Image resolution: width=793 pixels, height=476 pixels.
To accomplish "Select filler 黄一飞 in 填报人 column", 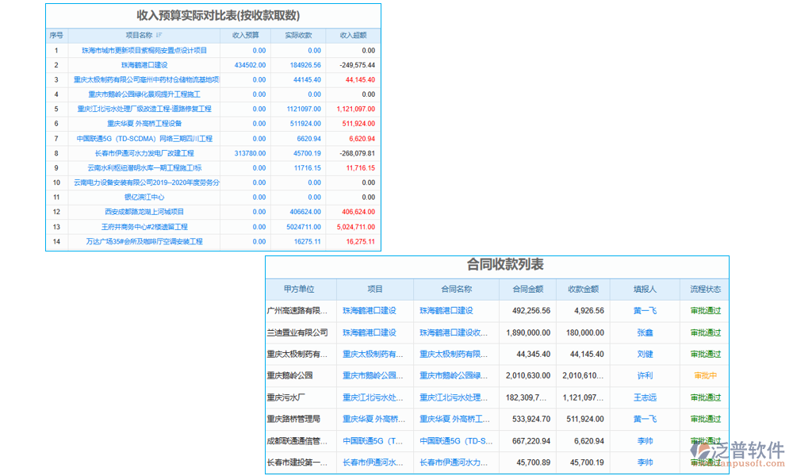I will point(643,310).
